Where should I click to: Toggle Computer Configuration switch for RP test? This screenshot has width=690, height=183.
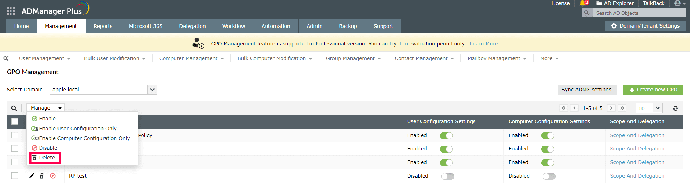(549, 176)
